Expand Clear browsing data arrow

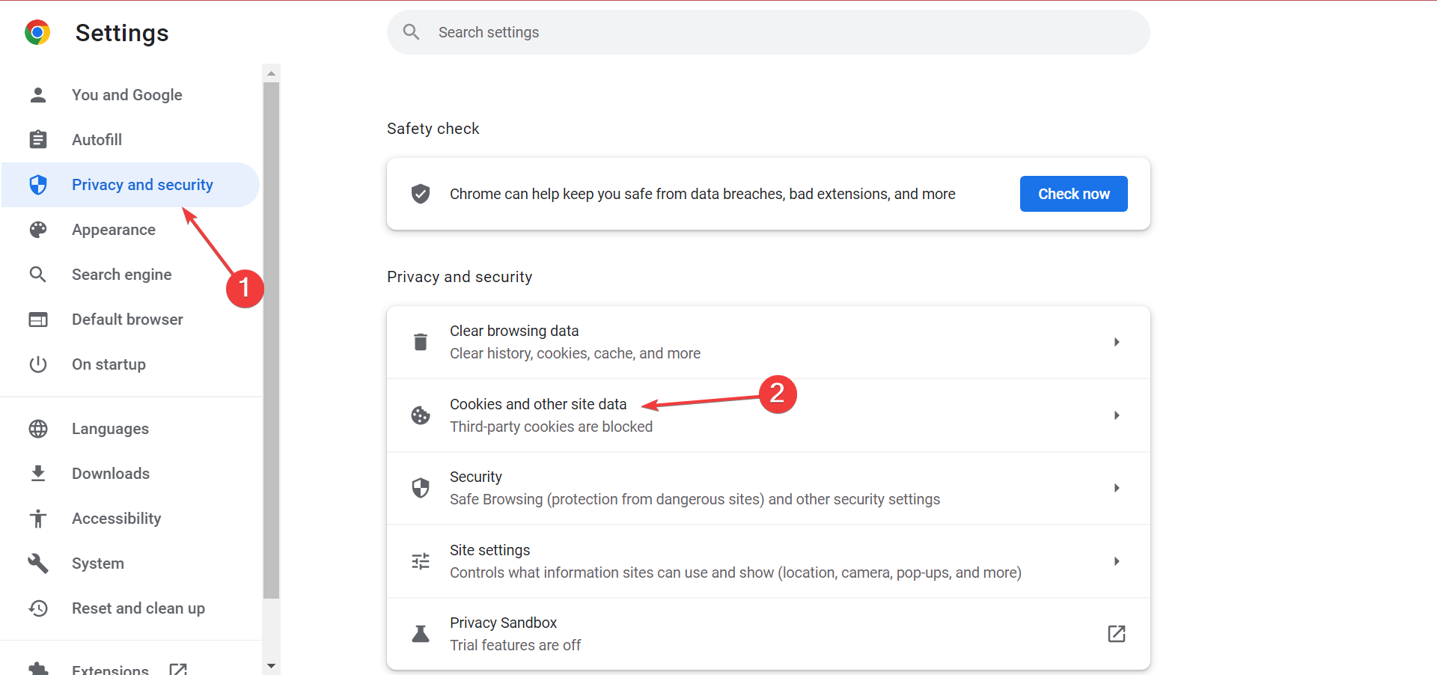point(1116,342)
